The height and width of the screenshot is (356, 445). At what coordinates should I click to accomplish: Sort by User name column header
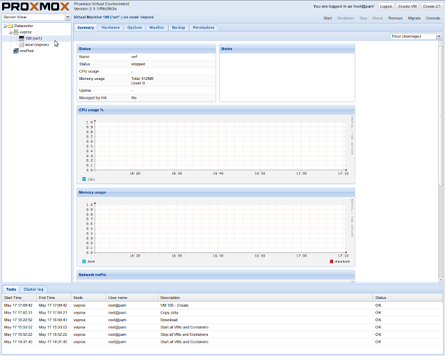[x=132, y=298]
